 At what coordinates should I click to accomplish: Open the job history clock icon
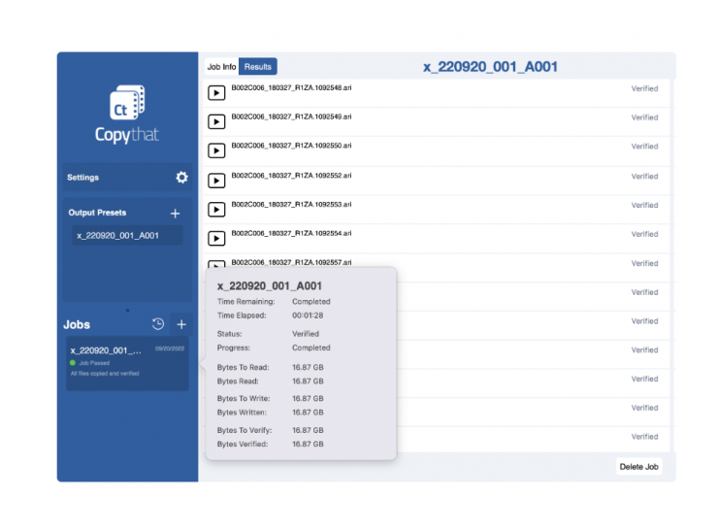[158, 324]
